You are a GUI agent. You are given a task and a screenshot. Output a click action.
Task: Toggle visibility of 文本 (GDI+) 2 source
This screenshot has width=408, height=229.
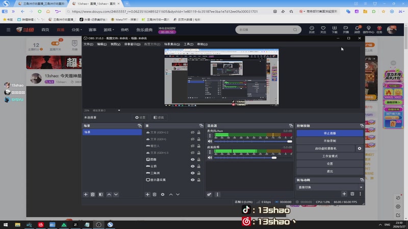(193, 132)
